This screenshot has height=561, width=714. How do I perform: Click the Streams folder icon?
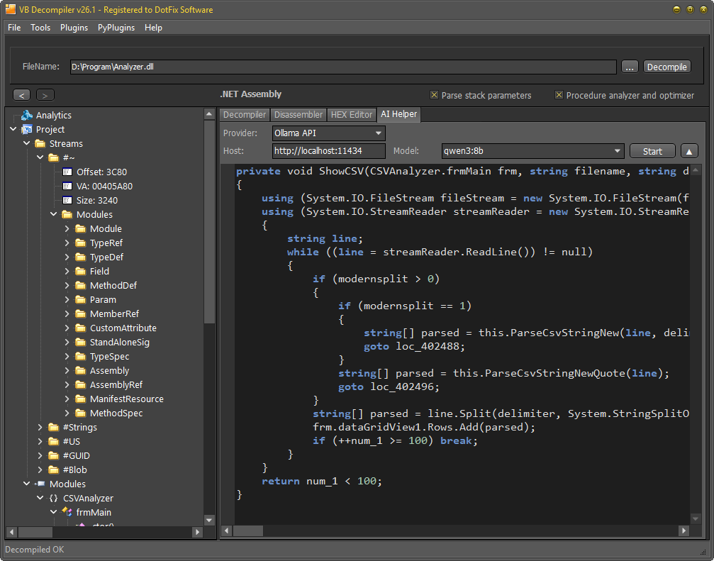click(x=40, y=143)
